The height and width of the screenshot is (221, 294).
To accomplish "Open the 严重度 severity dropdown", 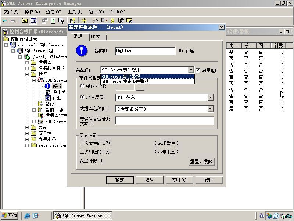I will coord(210,97).
